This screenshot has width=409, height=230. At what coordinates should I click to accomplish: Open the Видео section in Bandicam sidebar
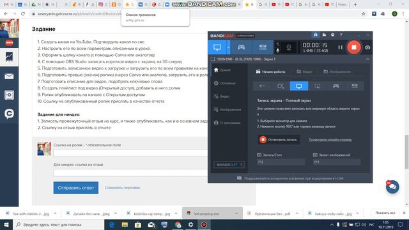click(x=222, y=96)
